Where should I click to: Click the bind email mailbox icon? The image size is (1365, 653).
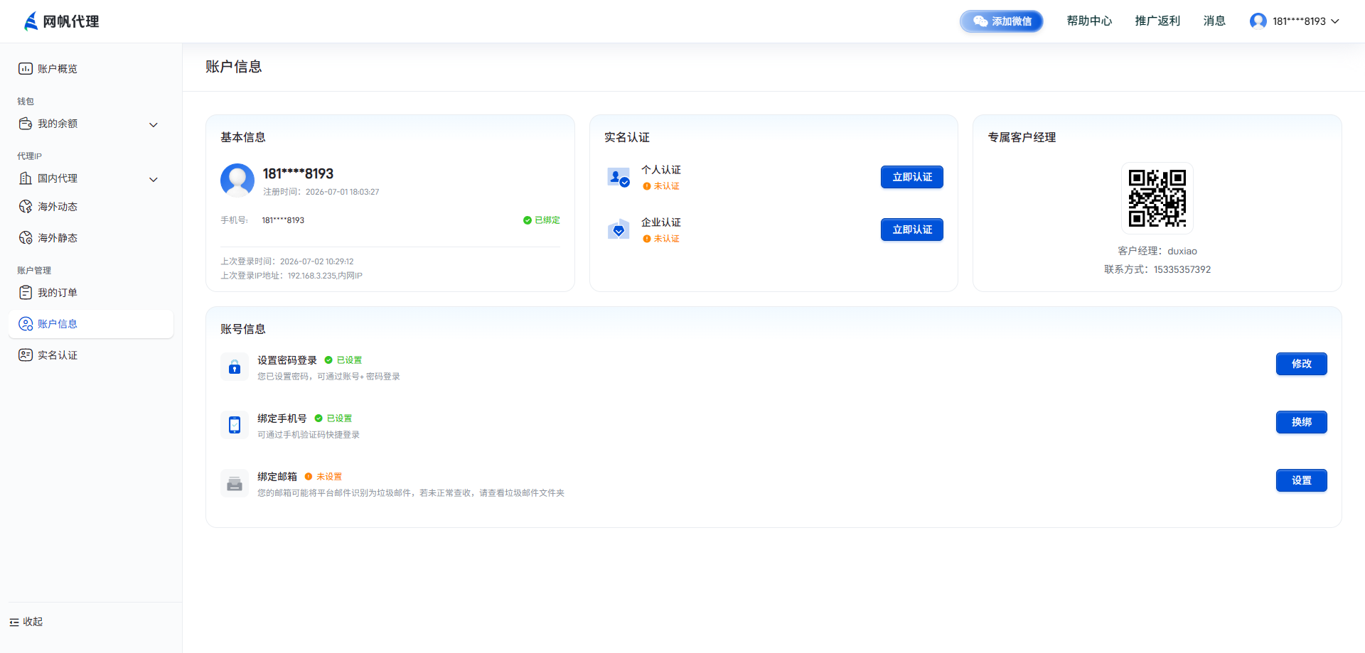235,484
